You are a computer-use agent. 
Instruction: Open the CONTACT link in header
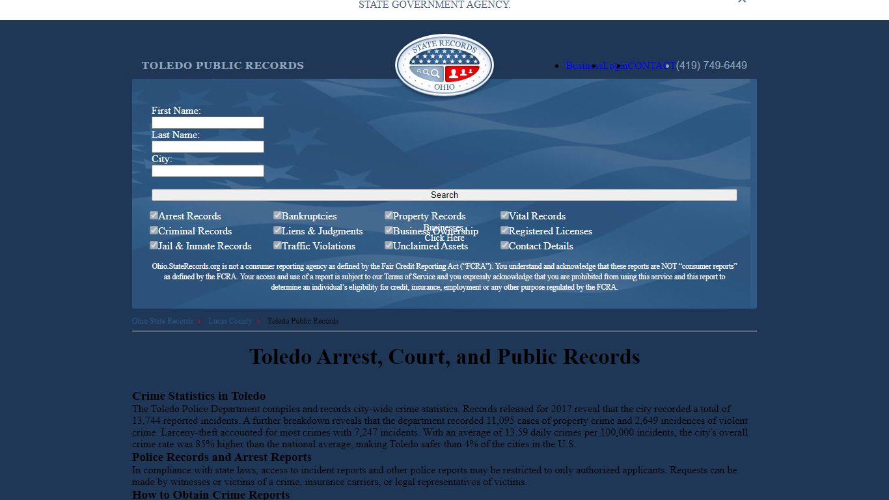(651, 66)
